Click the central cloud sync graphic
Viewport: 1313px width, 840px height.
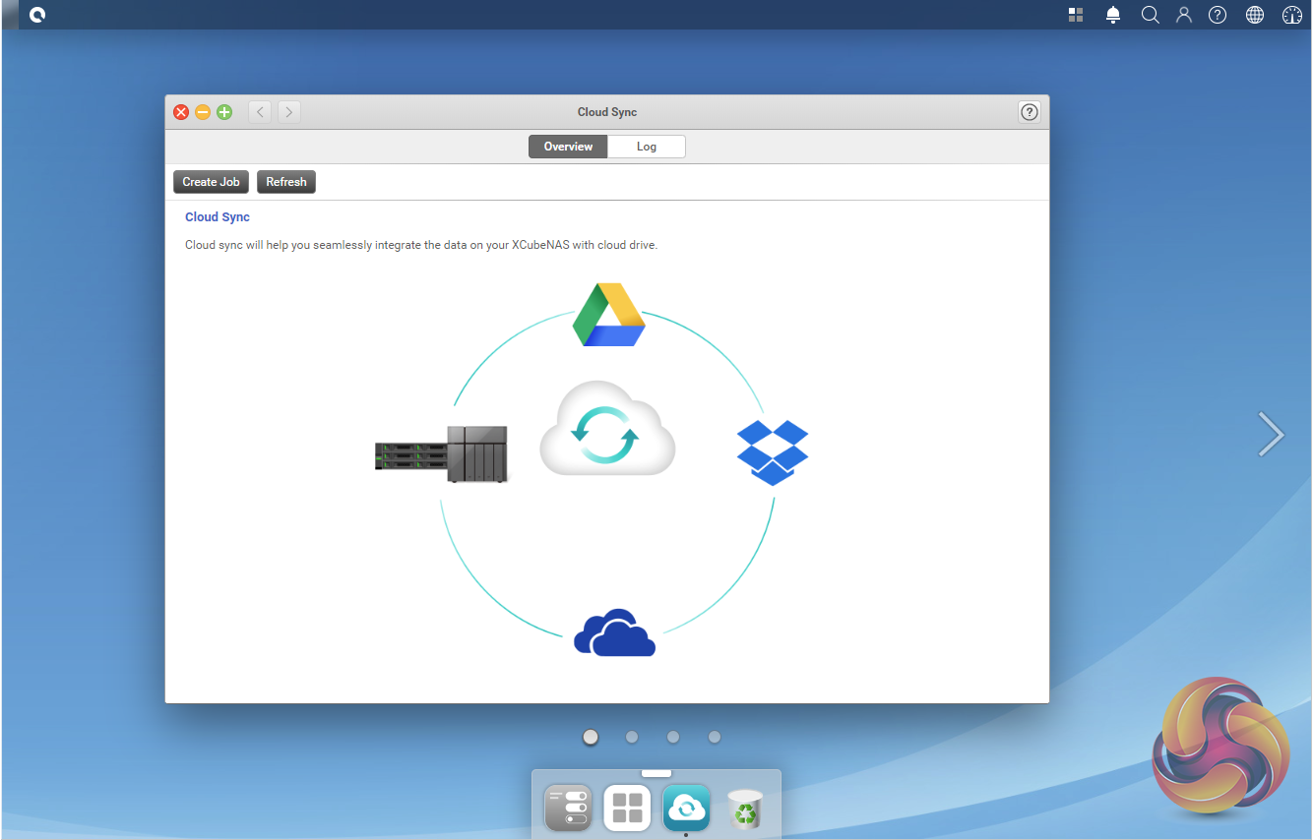coord(607,428)
